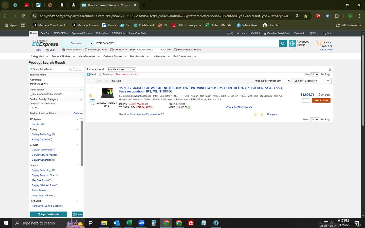Open the Advanced Search target icon
The width and height of the screenshot is (365, 228).
[x=292, y=44]
